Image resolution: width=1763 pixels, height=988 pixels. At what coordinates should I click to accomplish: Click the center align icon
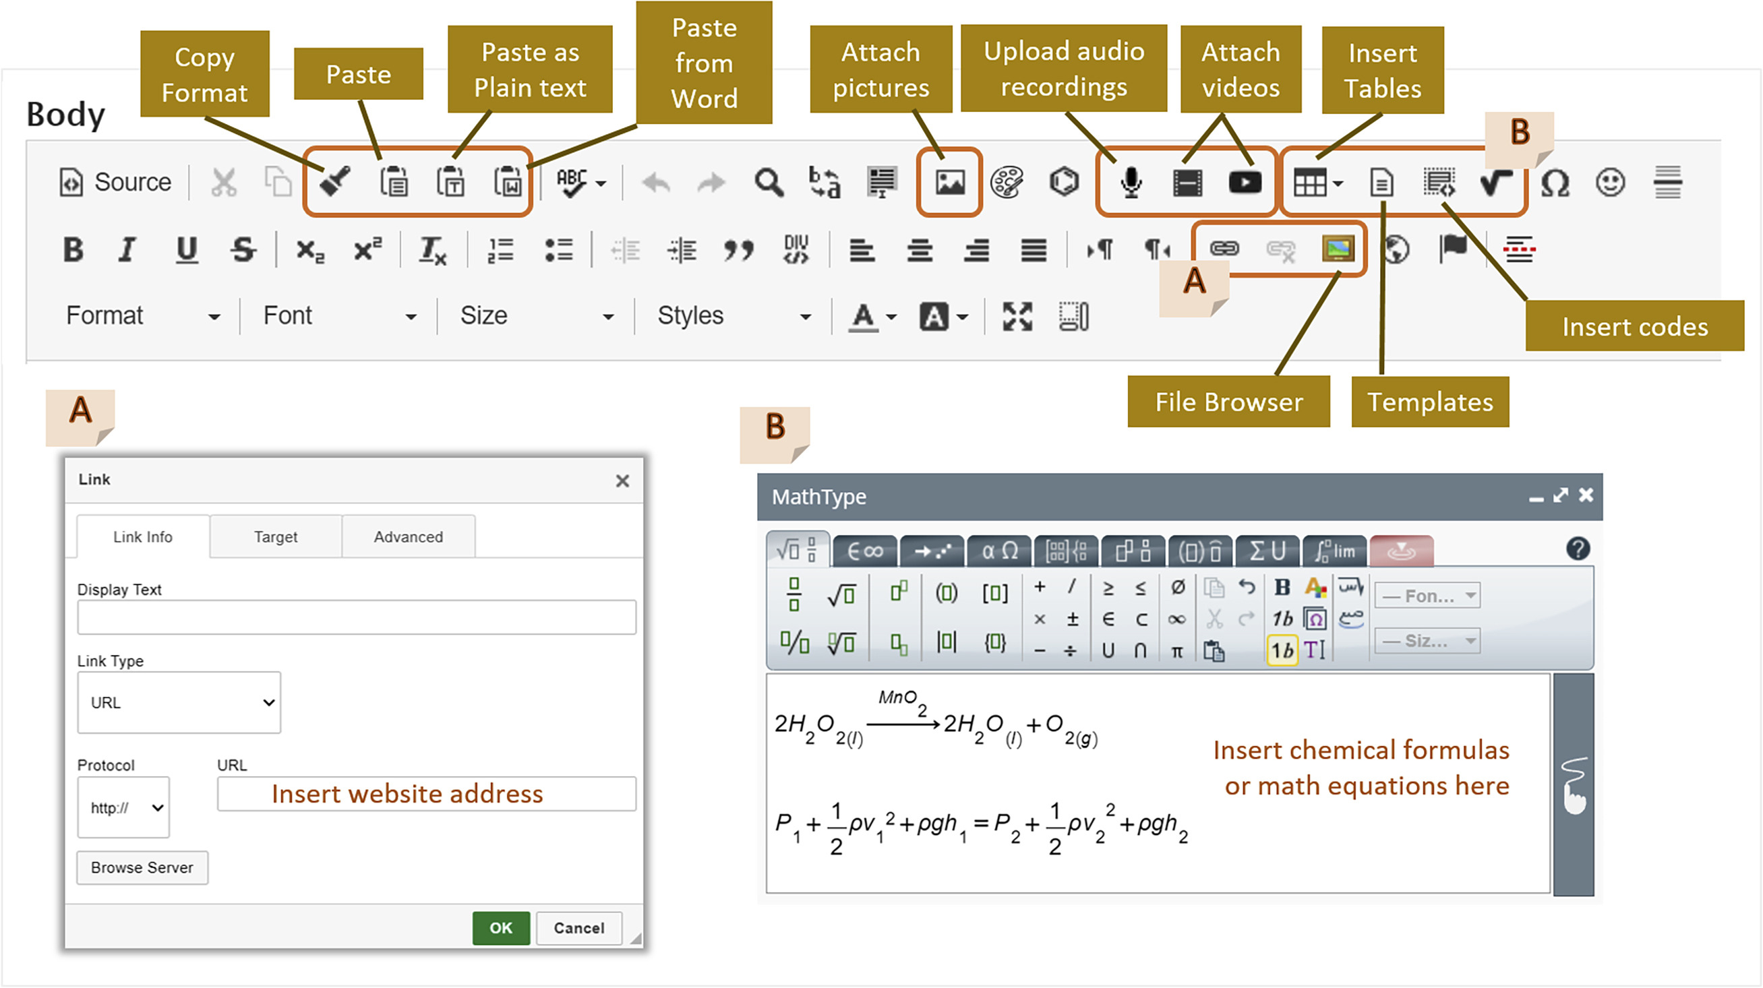pyautogui.click(x=919, y=251)
